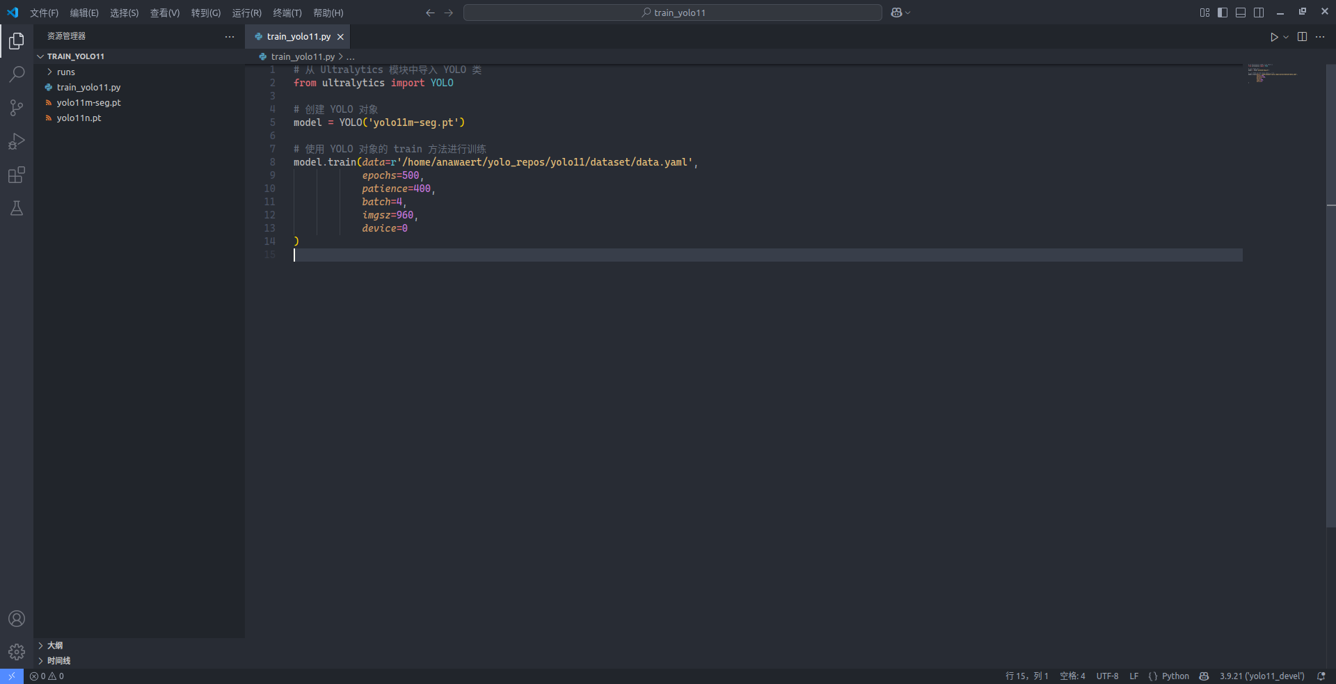Toggle the primary sidebar visibility
Screen dimensions: 1336x684
coord(1223,13)
